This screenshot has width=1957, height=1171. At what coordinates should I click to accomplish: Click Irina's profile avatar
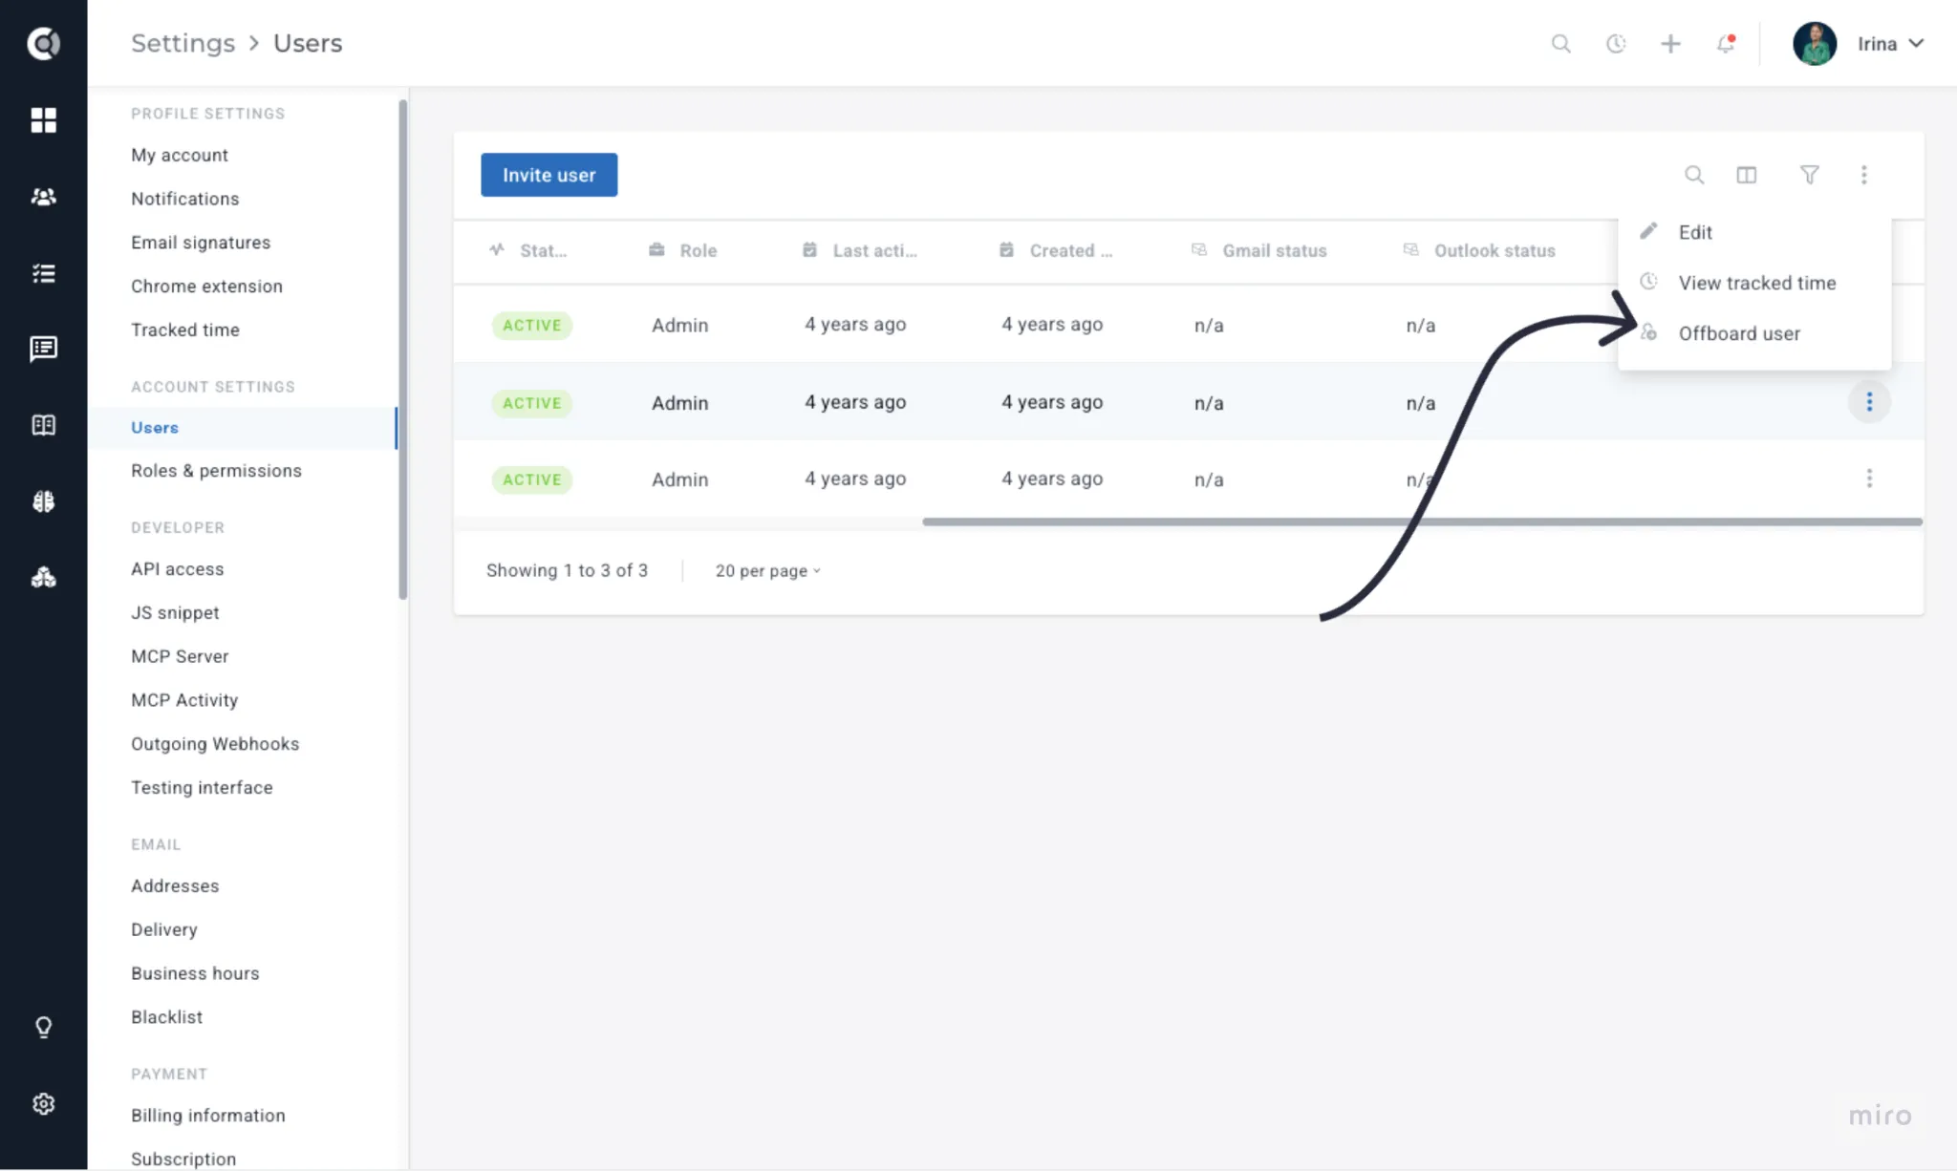click(1815, 44)
